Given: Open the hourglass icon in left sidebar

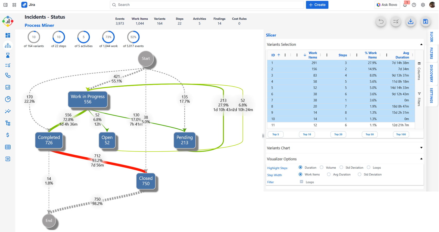Looking at the screenshot, I should tap(8, 55).
